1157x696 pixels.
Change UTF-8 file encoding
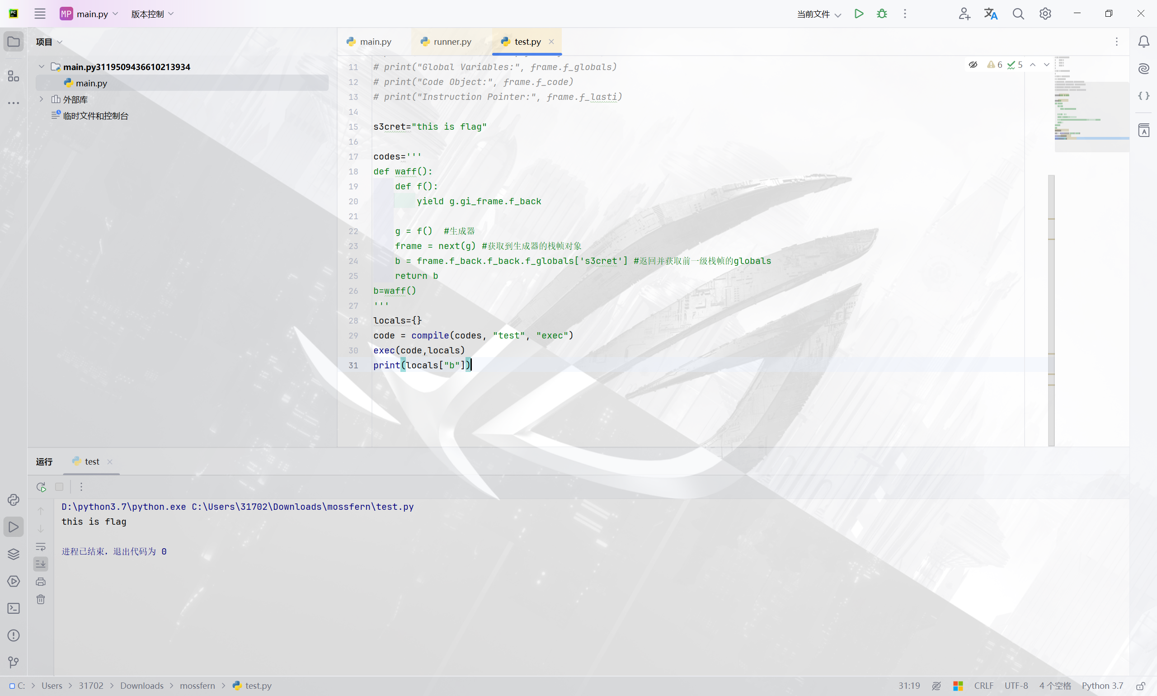pos(1016,686)
